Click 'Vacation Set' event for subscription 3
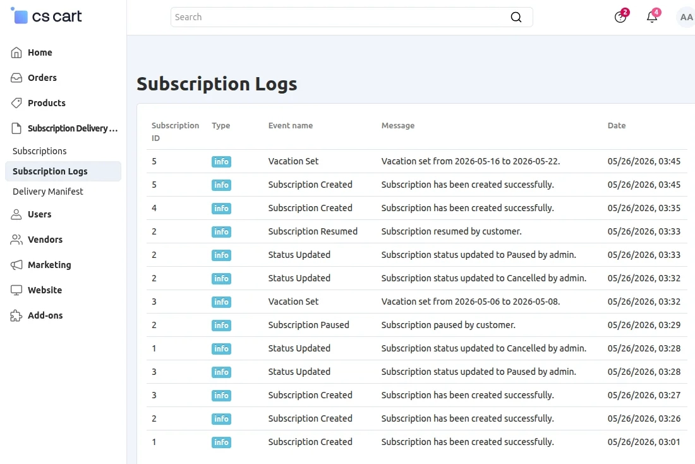The image size is (695, 464). point(293,302)
